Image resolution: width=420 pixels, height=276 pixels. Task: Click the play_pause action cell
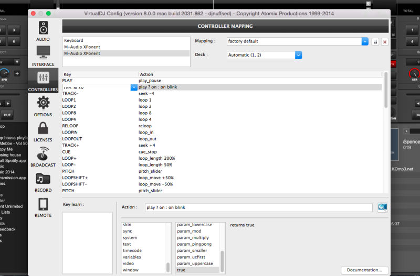pyautogui.click(x=150, y=81)
